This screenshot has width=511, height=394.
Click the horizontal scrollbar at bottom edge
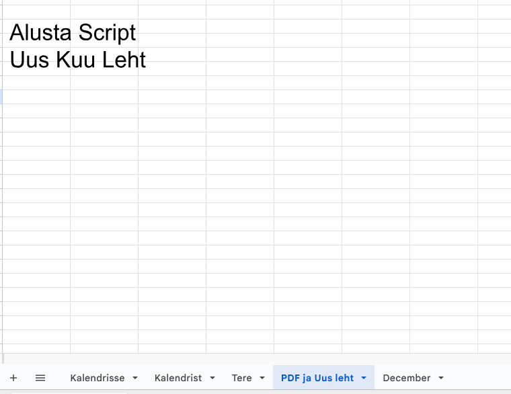pyautogui.click(x=67, y=392)
